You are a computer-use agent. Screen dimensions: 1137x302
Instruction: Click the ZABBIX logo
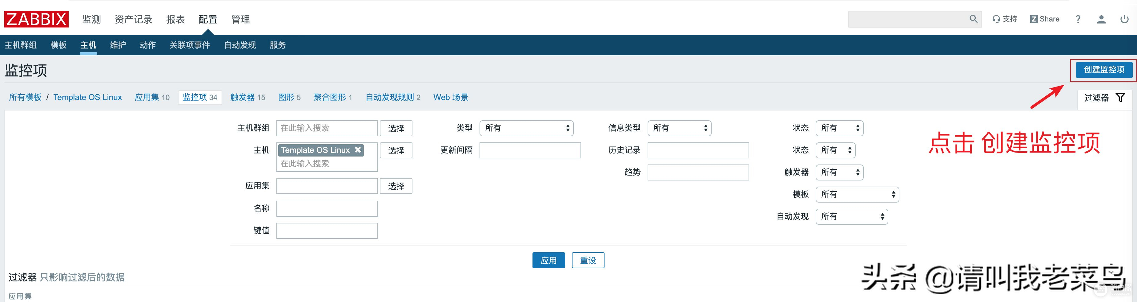[x=37, y=19]
